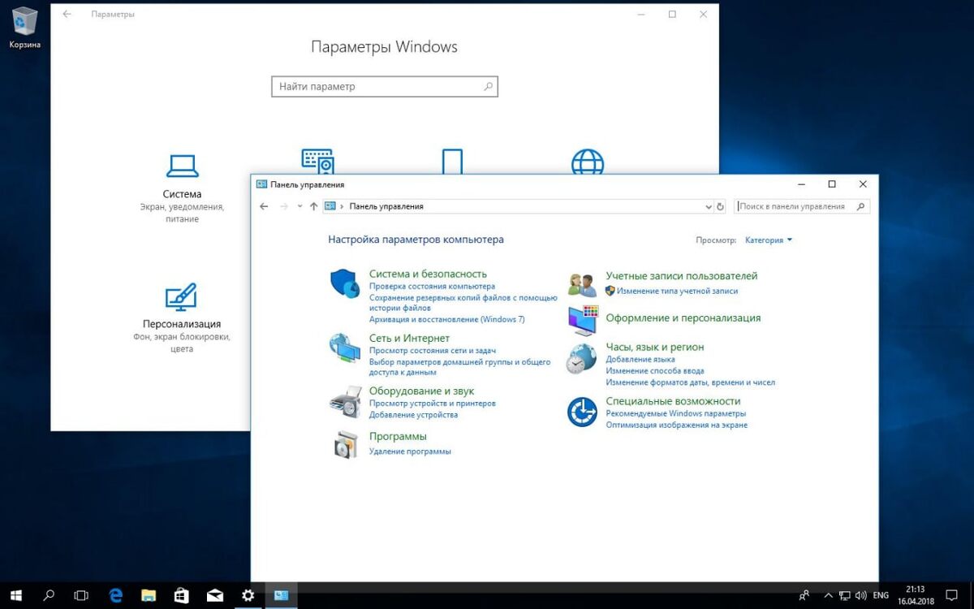Open Microsoft Edge from the taskbar
Image resolution: width=974 pixels, height=609 pixels.
point(115,595)
